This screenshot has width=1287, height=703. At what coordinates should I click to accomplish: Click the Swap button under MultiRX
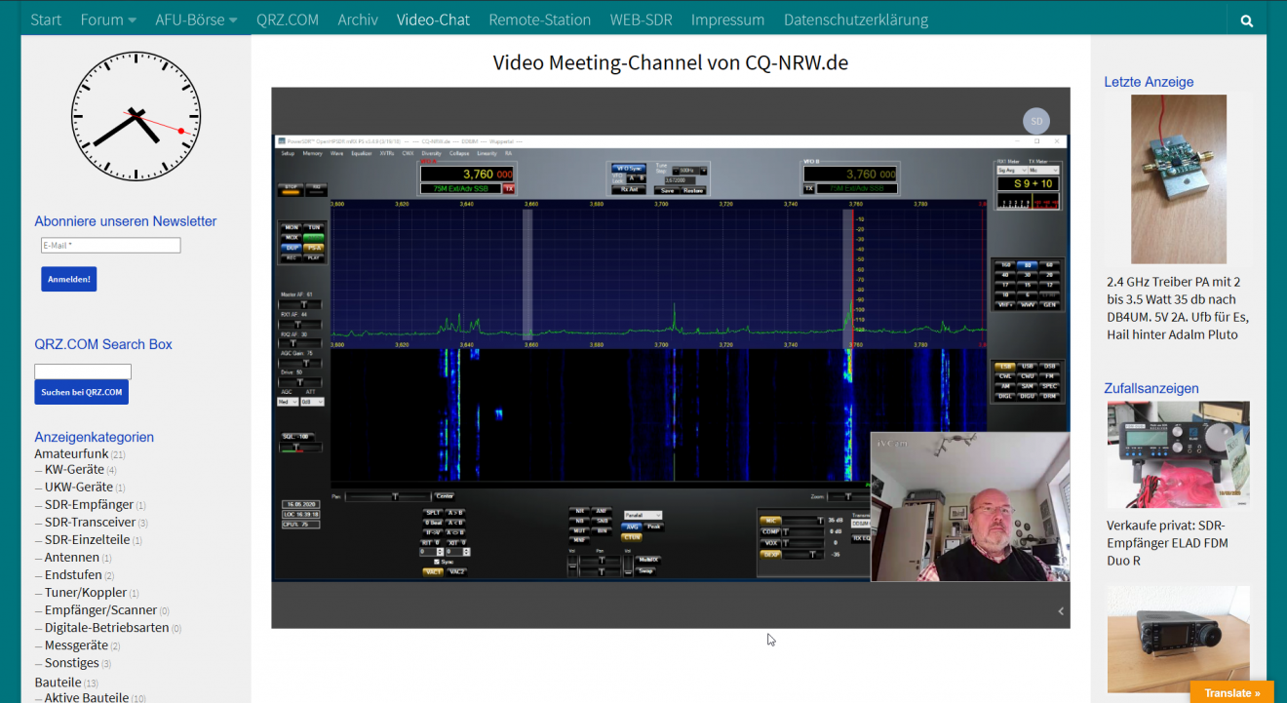point(645,571)
